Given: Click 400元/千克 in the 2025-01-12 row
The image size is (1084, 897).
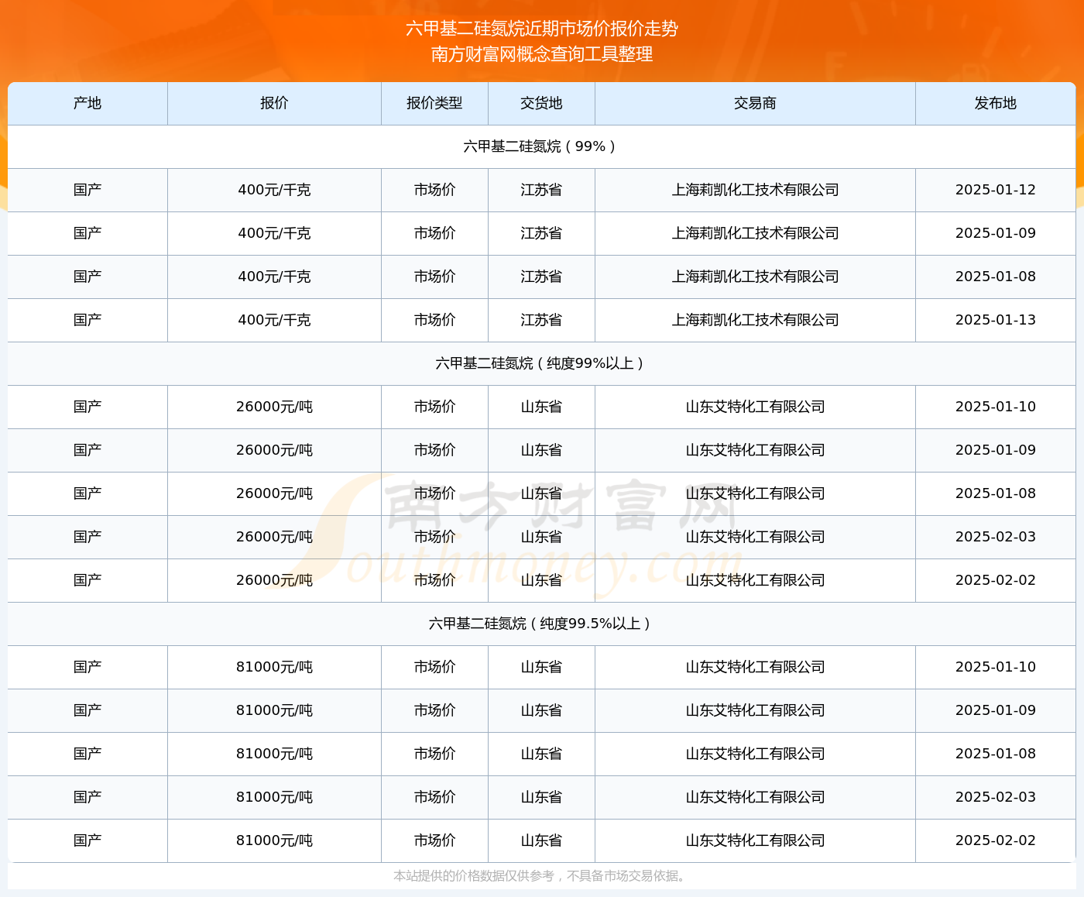Looking at the screenshot, I should [274, 190].
